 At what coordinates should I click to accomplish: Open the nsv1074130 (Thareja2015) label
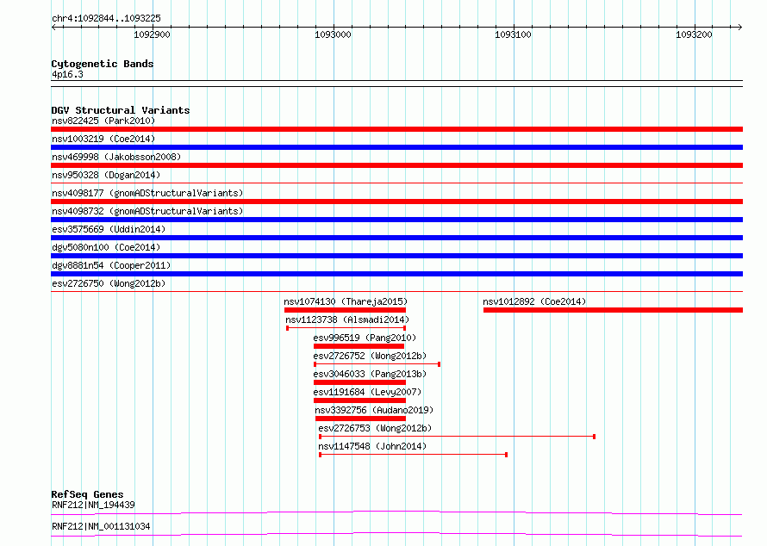tap(346, 301)
